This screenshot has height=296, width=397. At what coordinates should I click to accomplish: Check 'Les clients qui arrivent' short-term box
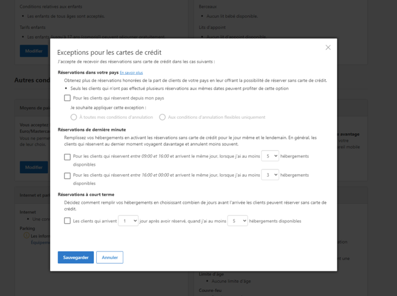click(67, 221)
